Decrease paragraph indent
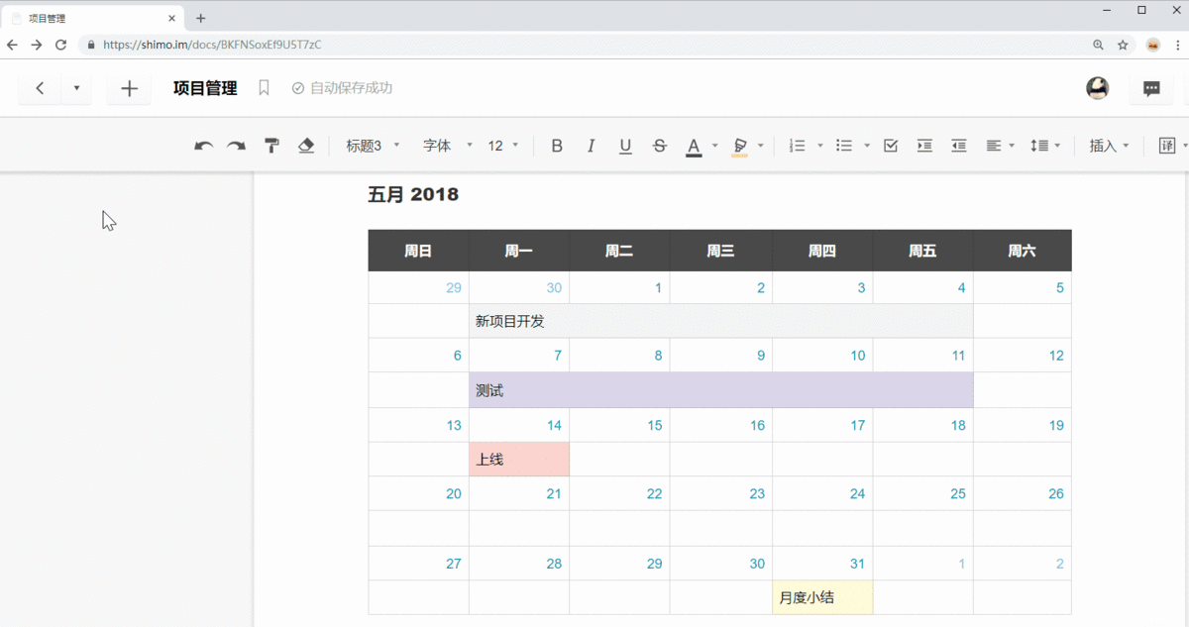The height and width of the screenshot is (627, 1189). point(959,146)
